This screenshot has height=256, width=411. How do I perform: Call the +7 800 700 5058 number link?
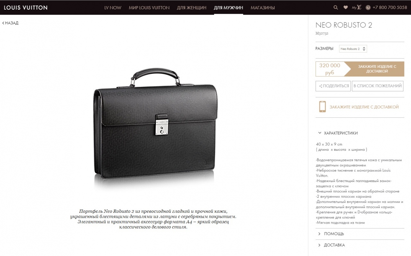[x=390, y=8]
